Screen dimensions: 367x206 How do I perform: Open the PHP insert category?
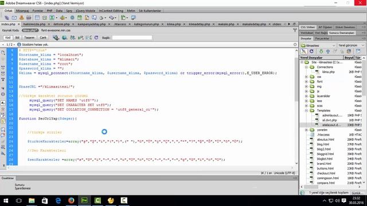[49, 11]
